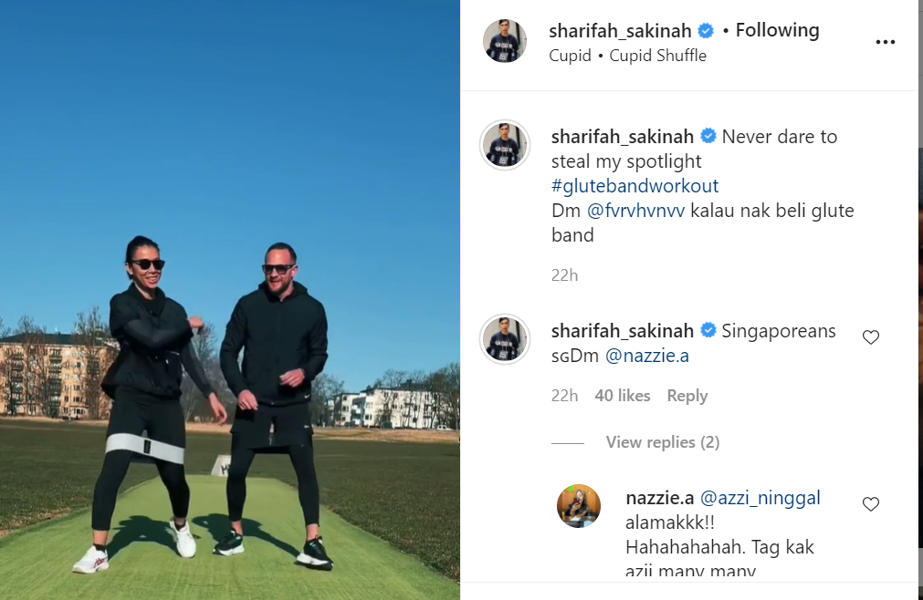Open the three-dot post options menu

pos(885,42)
